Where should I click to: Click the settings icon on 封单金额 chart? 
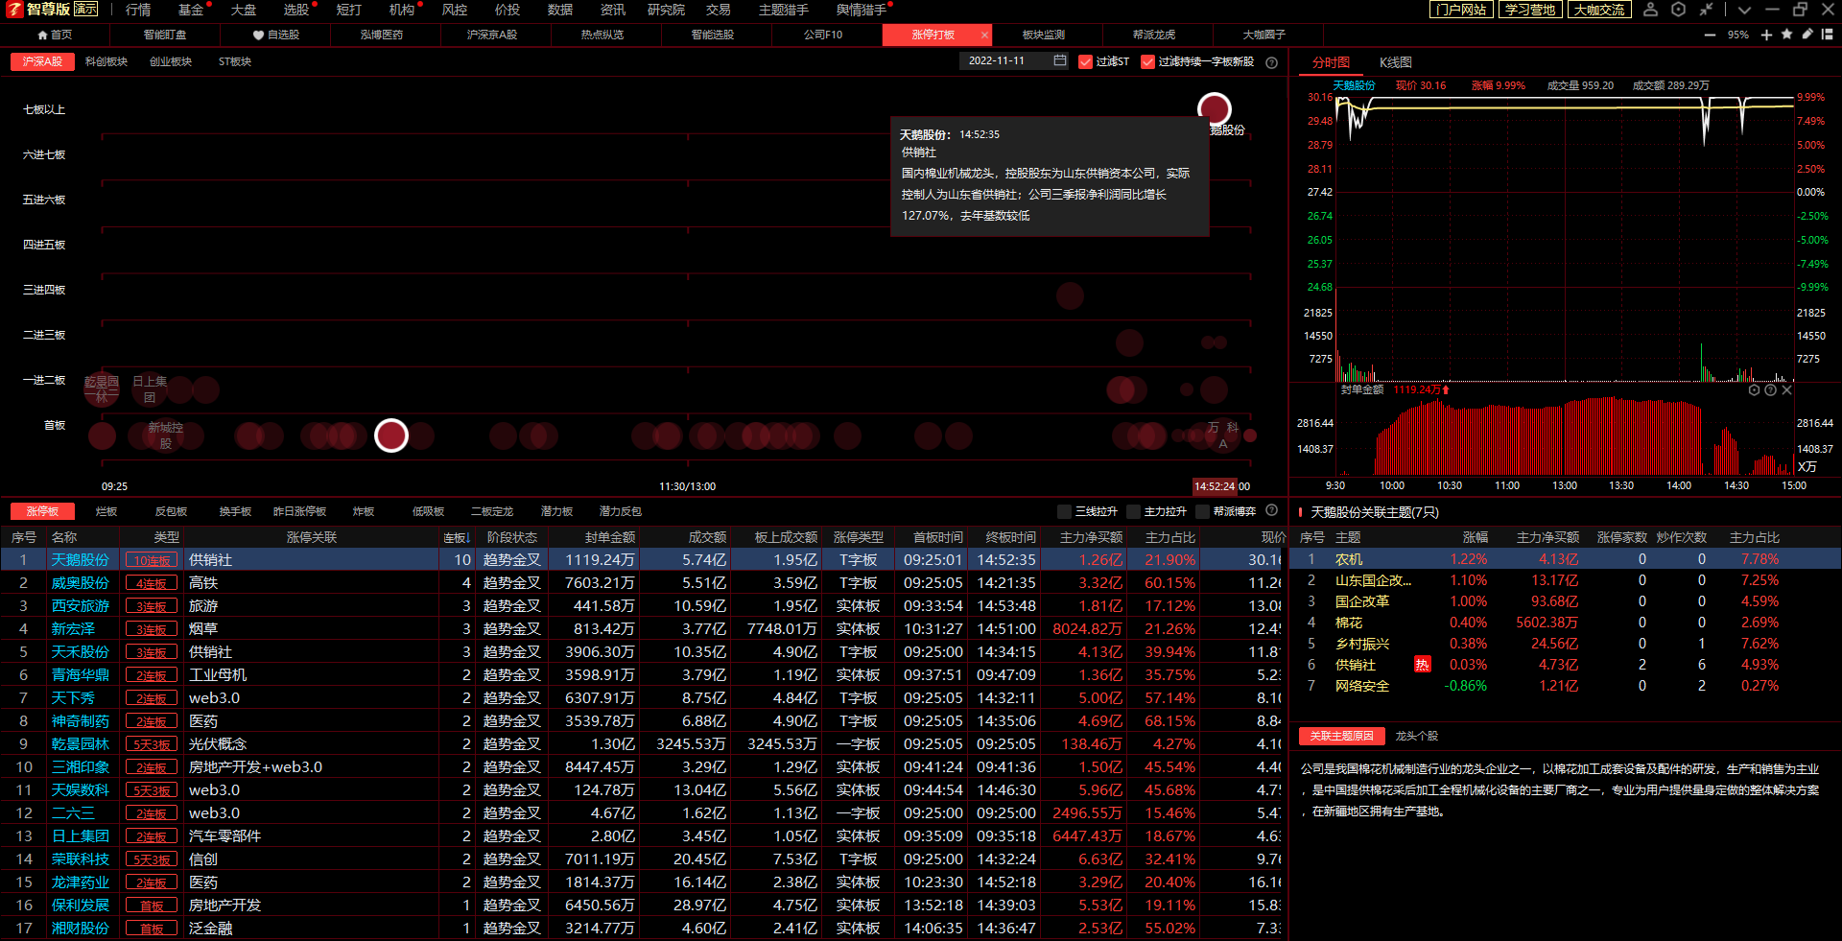coord(1754,390)
